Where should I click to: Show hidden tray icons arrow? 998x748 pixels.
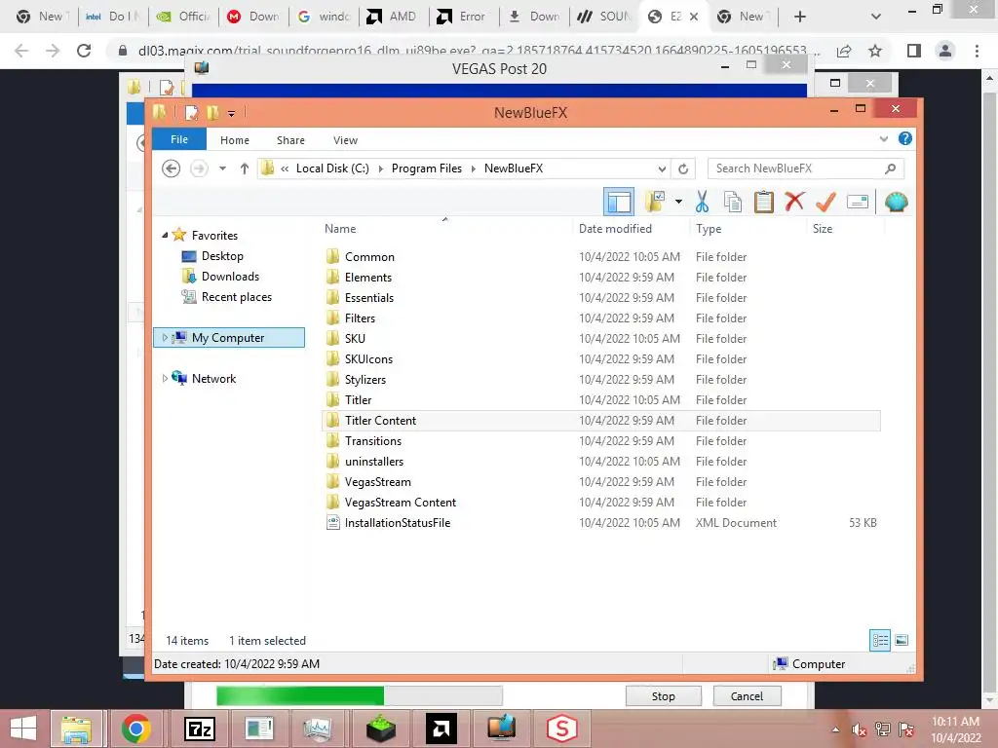835,729
